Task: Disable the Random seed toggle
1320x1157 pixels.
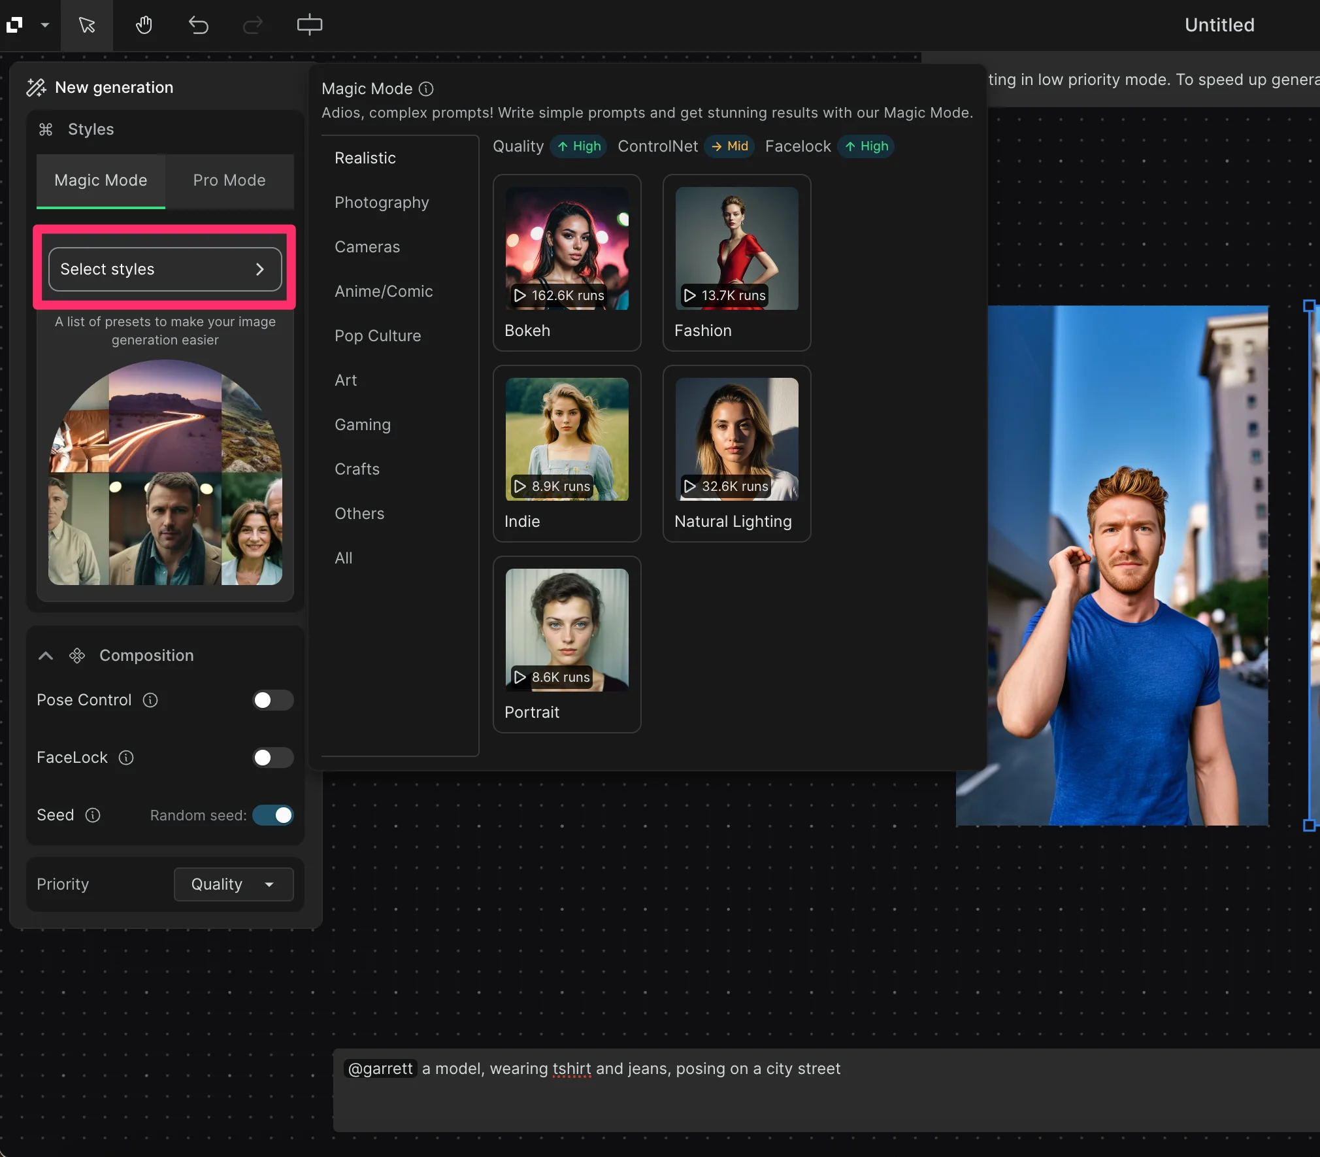Action: (272, 815)
